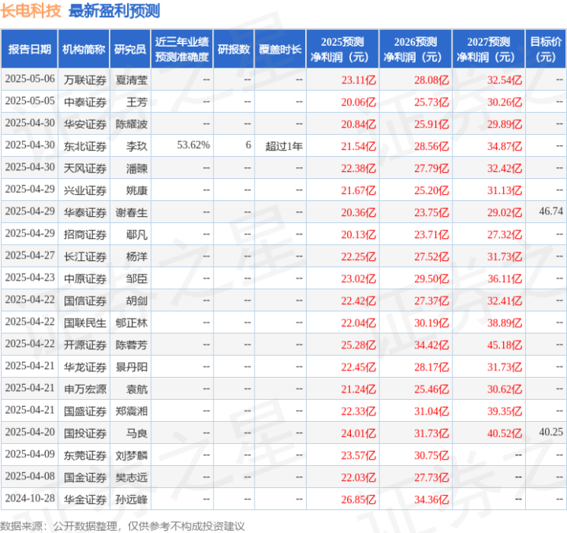Select the 东莞证券 institution cell
Viewport: 567px width, 533px height.
click(x=85, y=455)
